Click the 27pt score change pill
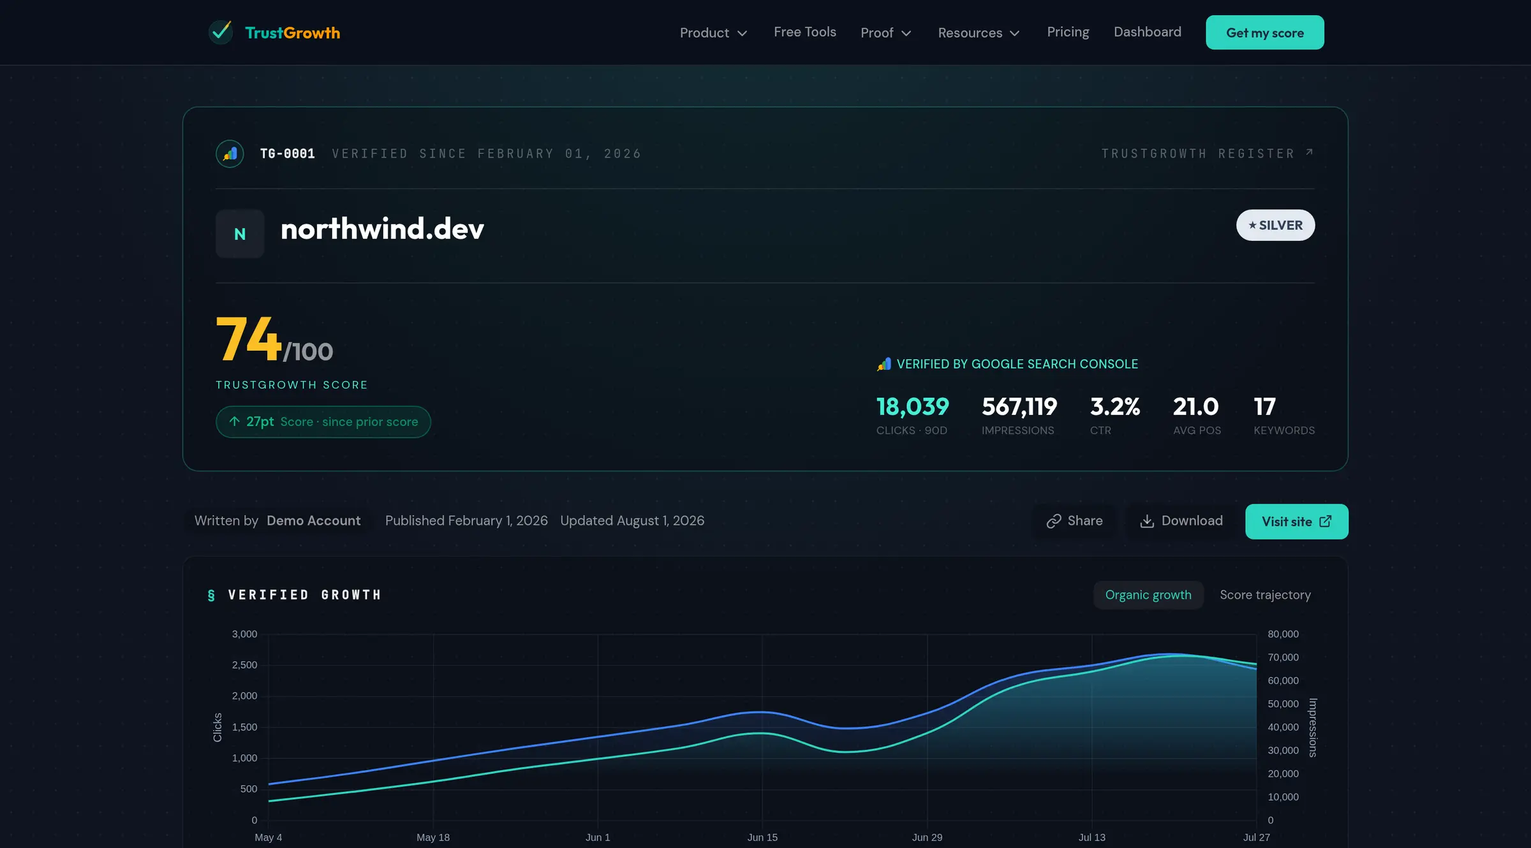This screenshot has height=848, width=1531. pyautogui.click(x=323, y=422)
